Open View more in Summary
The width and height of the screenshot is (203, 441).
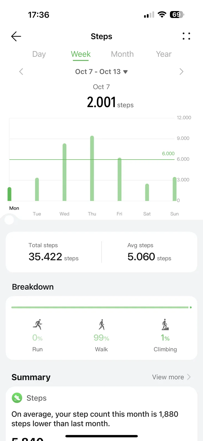171,377
